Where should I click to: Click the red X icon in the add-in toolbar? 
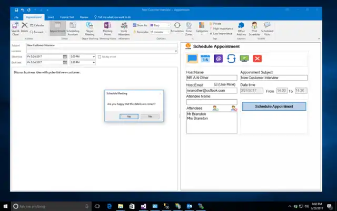pyautogui.click(x=257, y=59)
